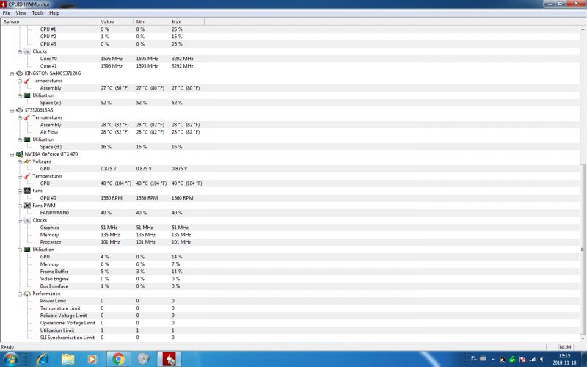The height and width of the screenshot is (367, 587).
Task: Click the Value column header
Action: click(x=116, y=22)
